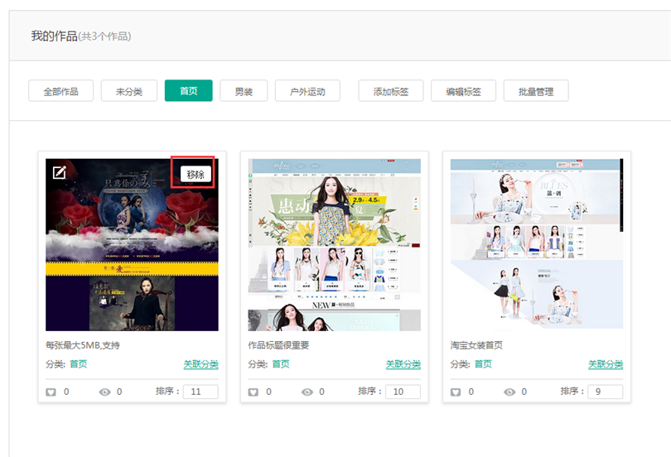The width and height of the screenshot is (671, 457).
Task: Open 批量管理 batch management
Action: pyautogui.click(x=536, y=91)
